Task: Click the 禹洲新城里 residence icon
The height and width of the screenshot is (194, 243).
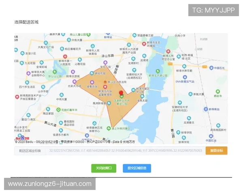Action: tap(109, 103)
